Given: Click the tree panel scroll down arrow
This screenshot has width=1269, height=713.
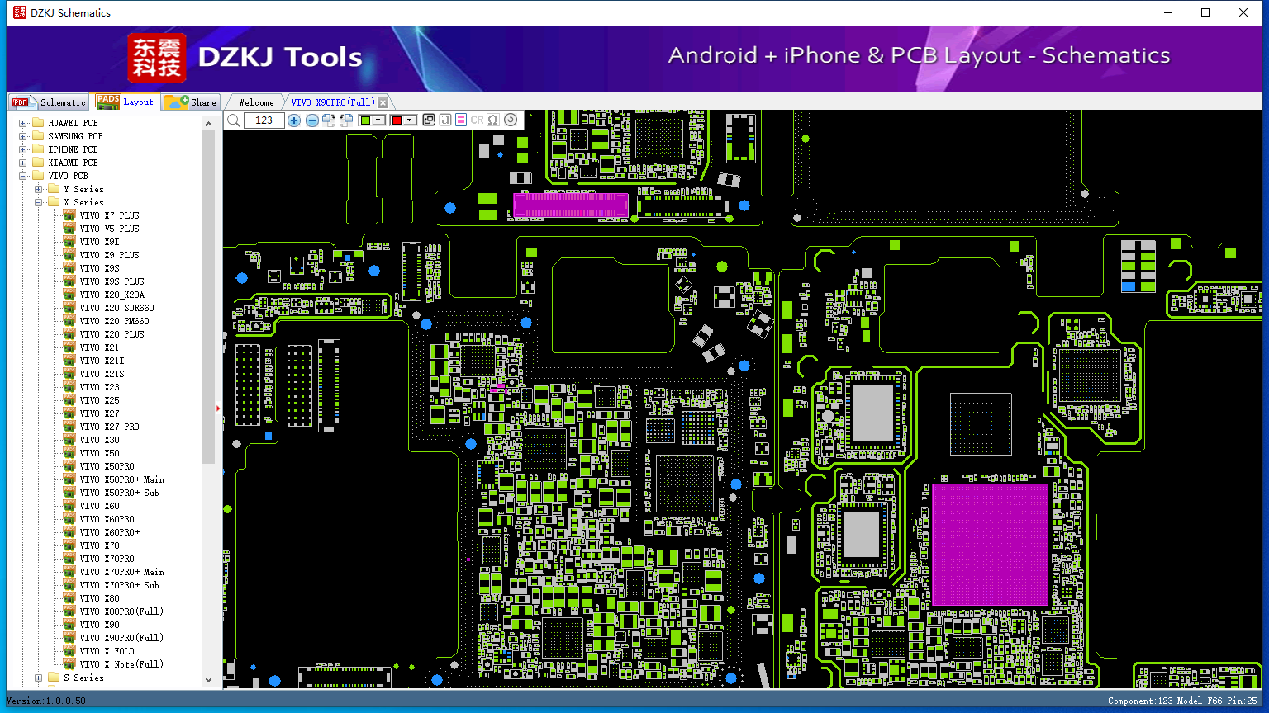Looking at the screenshot, I should coord(208,680).
